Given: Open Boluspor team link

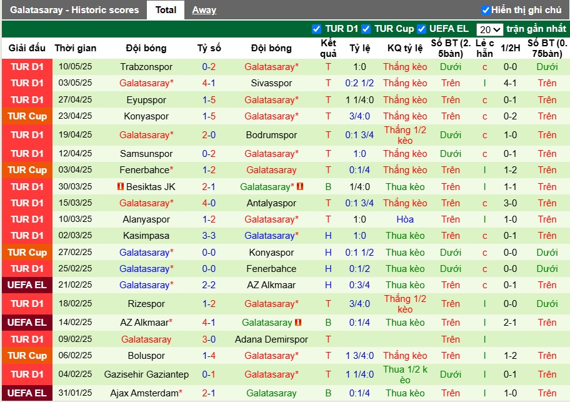Looking at the screenshot, I should click(x=146, y=356).
